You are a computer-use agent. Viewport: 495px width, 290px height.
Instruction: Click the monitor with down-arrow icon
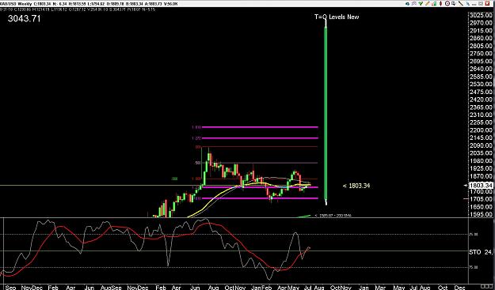[454, 3]
